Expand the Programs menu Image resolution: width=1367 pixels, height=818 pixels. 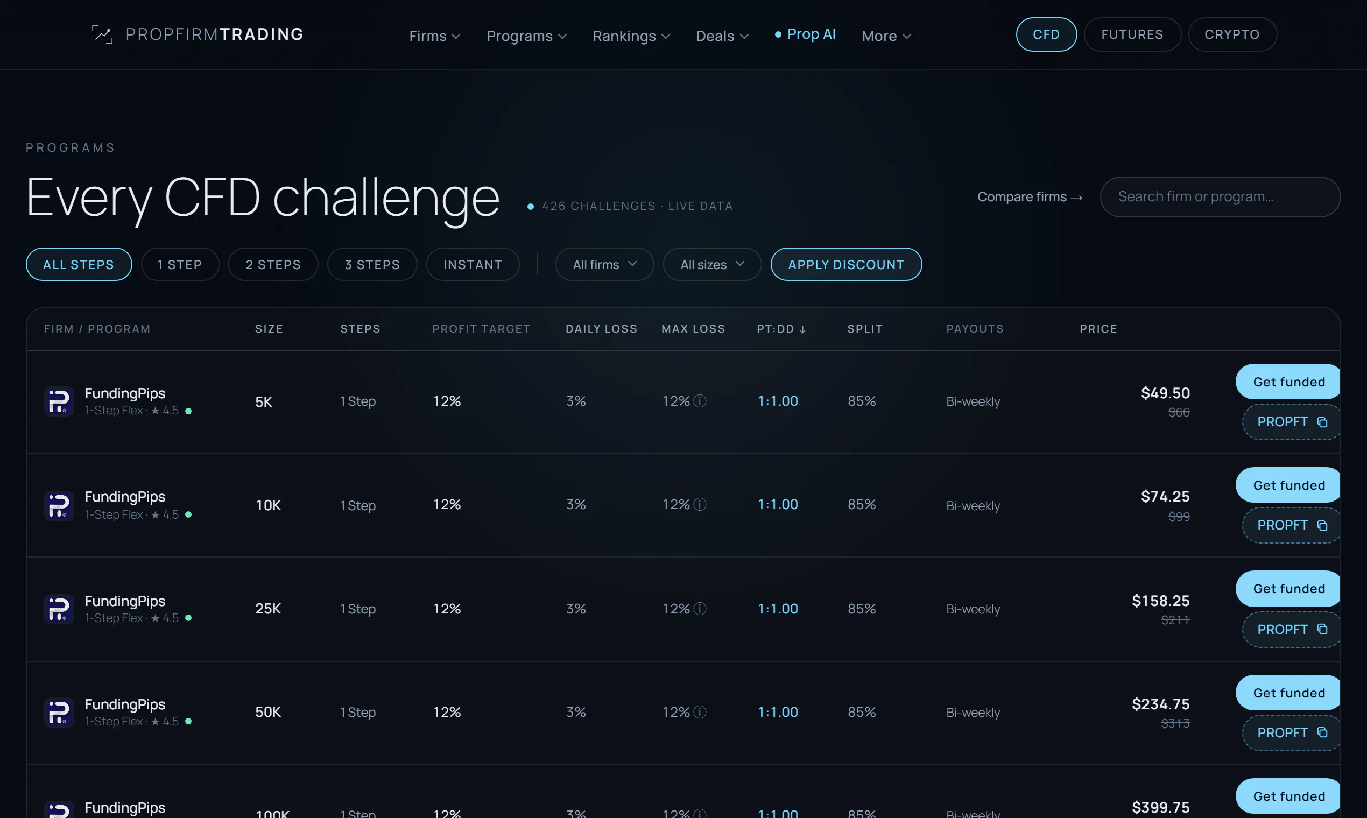pos(526,36)
